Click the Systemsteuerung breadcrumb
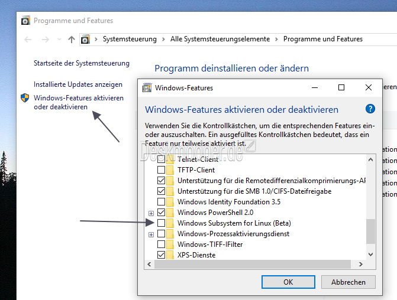Viewport: 397px width, 300px height. [x=130, y=39]
